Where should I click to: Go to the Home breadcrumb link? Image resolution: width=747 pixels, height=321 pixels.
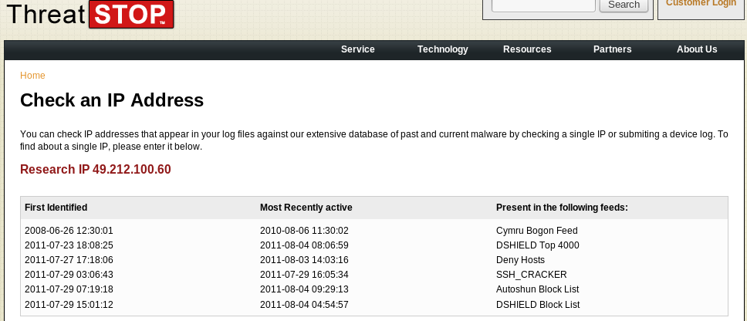click(32, 76)
